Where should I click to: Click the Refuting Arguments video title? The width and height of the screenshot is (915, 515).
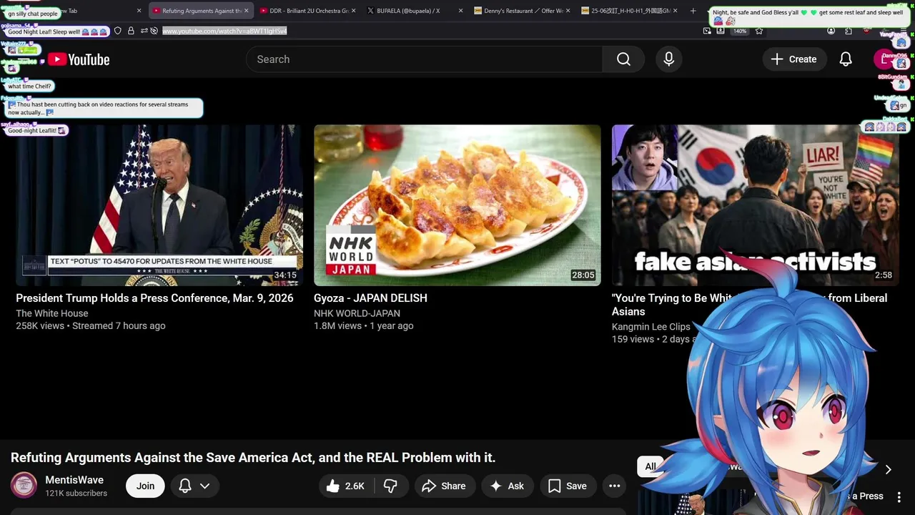tap(253, 458)
